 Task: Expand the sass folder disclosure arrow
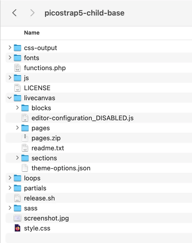coord(10,208)
